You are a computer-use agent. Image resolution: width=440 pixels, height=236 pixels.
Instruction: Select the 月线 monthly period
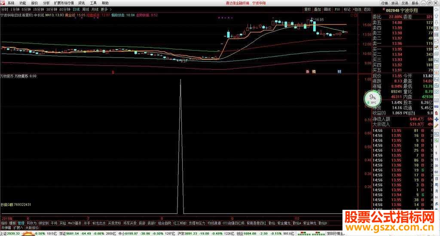[95, 9]
